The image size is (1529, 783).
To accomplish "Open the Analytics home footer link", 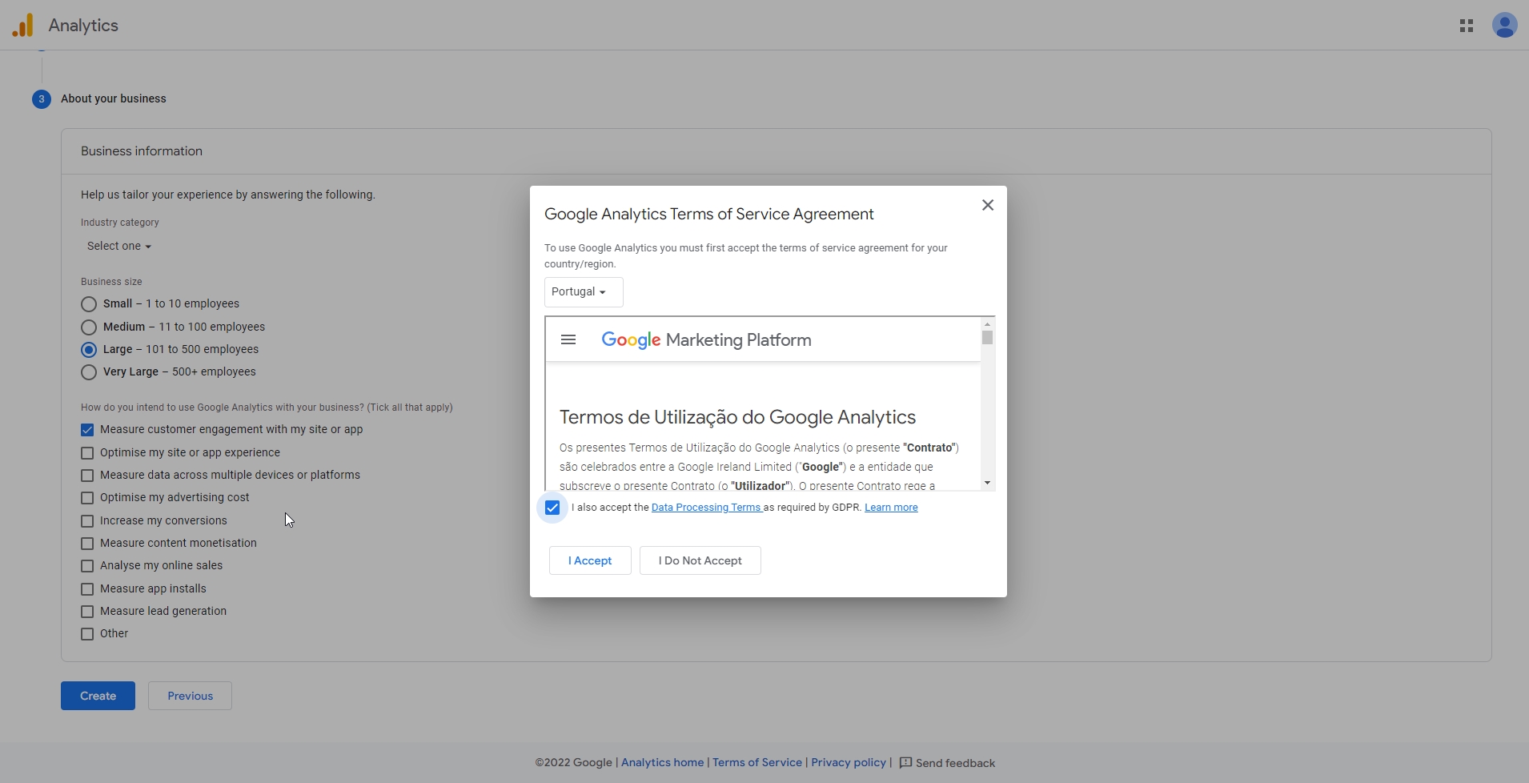I will click(x=662, y=763).
